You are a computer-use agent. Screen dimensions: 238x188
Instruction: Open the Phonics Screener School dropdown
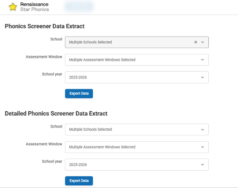point(128,42)
